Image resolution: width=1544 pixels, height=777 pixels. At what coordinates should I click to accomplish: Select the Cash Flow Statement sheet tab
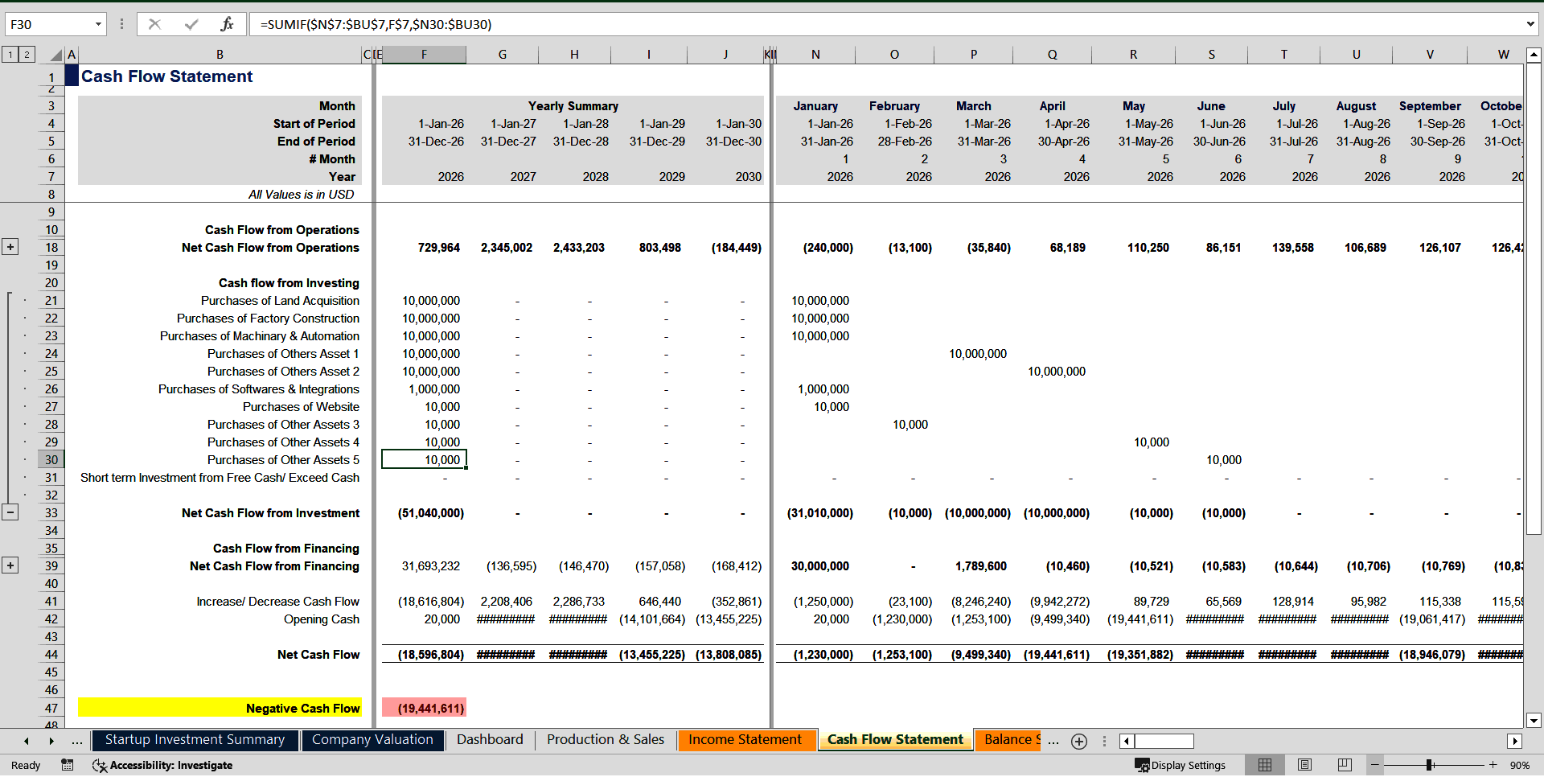click(x=895, y=740)
